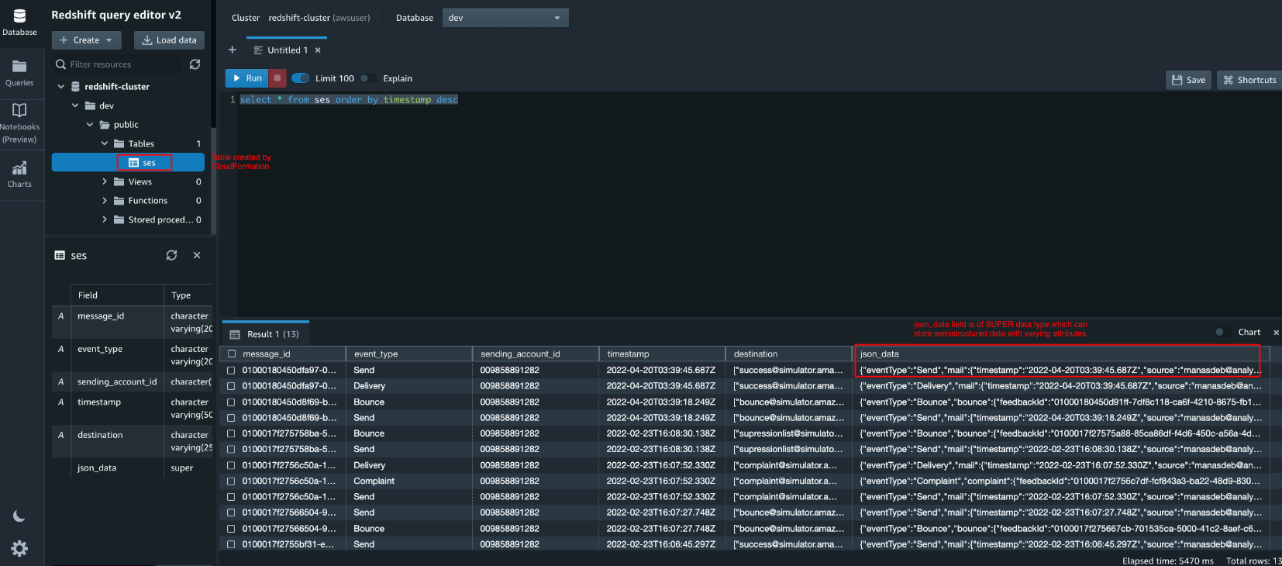Open the Database dev dropdown
Image resolution: width=1282 pixels, height=566 pixels.
(x=505, y=18)
